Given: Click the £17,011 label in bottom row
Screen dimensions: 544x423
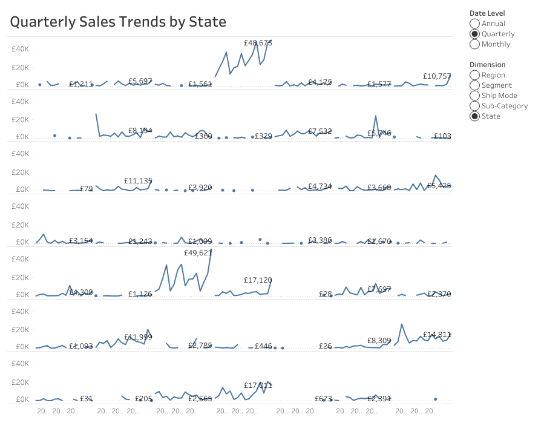Looking at the screenshot, I should pyautogui.click(x=258, y=385).
